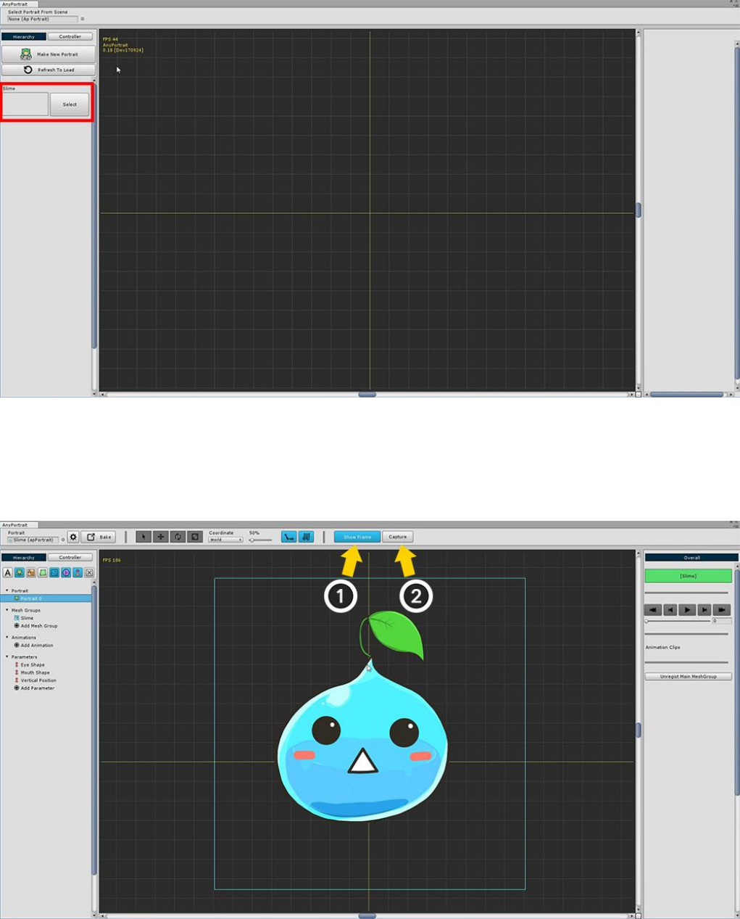The height and width of the screenshot is (919, 740).
Task: Select Eye Shape parameter
Action: 30,664
